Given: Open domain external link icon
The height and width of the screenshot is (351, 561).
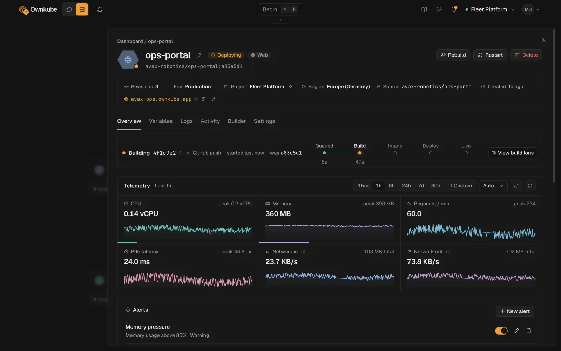Looking at the screenshot, I should 196,99.
